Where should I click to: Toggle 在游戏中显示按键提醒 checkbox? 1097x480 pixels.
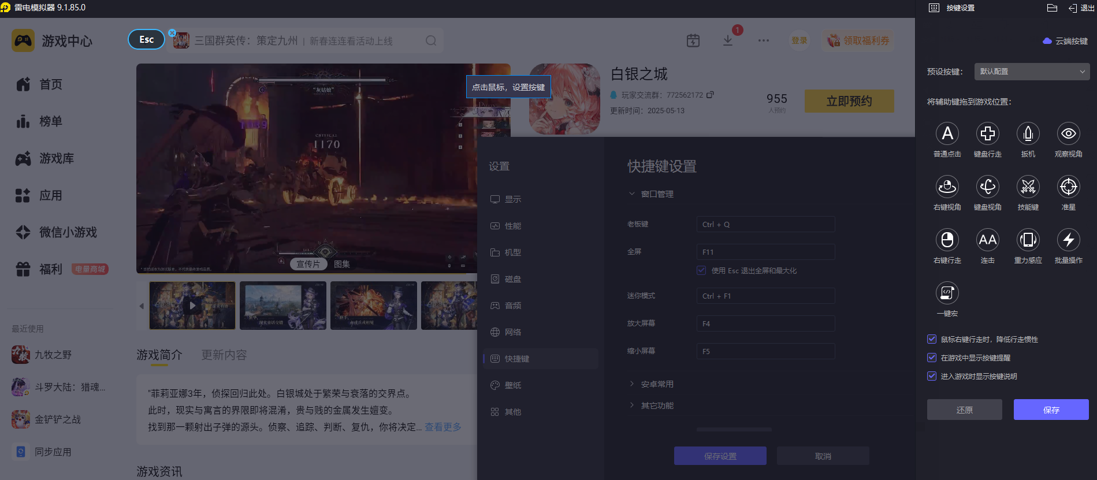pyautogui.click(x=932, y=358)
